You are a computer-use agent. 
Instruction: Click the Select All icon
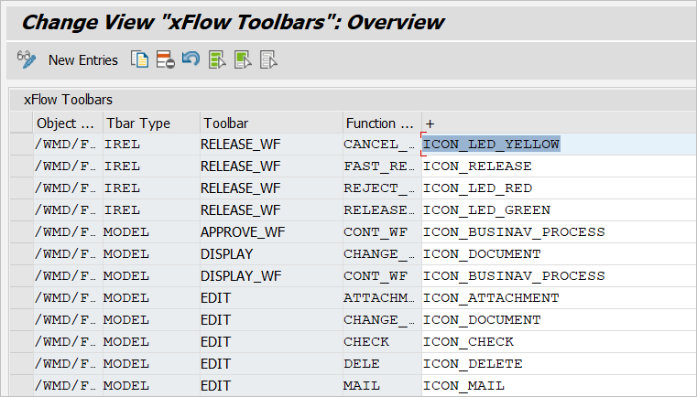point(217,60)
